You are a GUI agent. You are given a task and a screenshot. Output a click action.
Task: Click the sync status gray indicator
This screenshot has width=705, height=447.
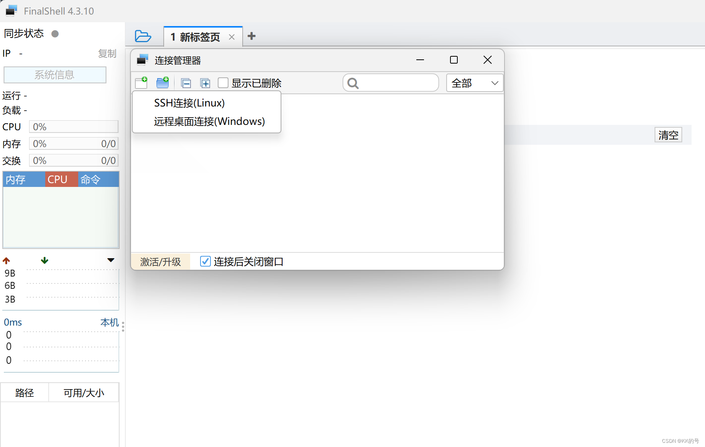55,34
